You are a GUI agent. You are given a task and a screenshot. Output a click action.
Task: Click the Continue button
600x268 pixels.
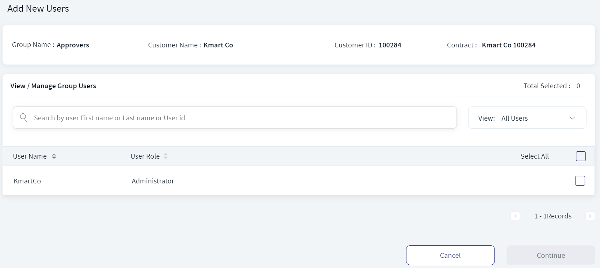tap(551, 255)
